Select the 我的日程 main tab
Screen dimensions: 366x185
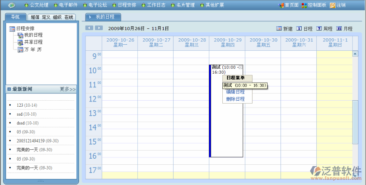pos(103,17)
